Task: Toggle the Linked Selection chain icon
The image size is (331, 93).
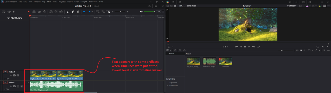Action: coord(73,12)
